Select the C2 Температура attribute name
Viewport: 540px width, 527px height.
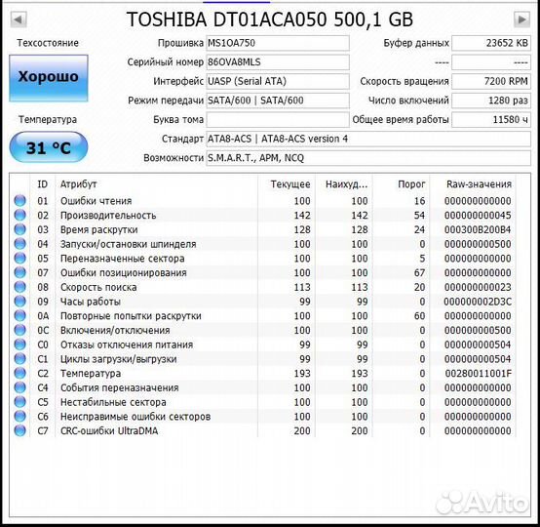(91, 374)
